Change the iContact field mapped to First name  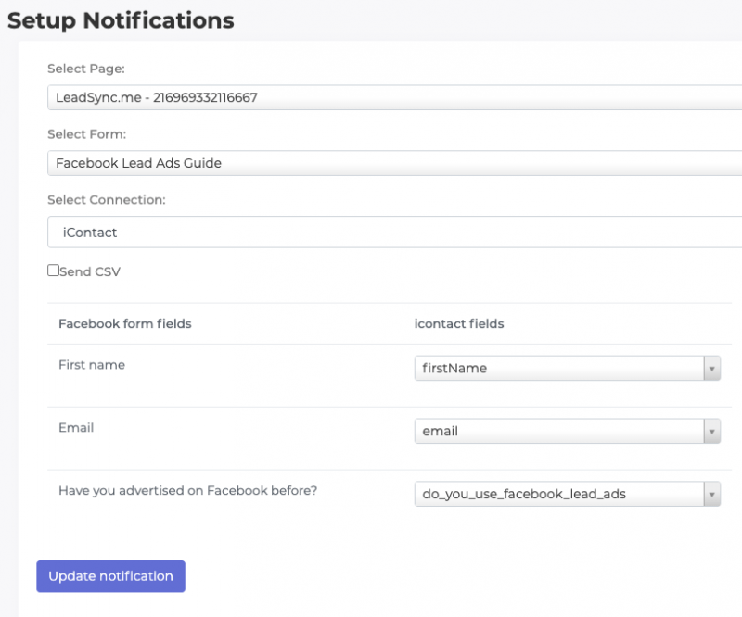pos(556,368)
